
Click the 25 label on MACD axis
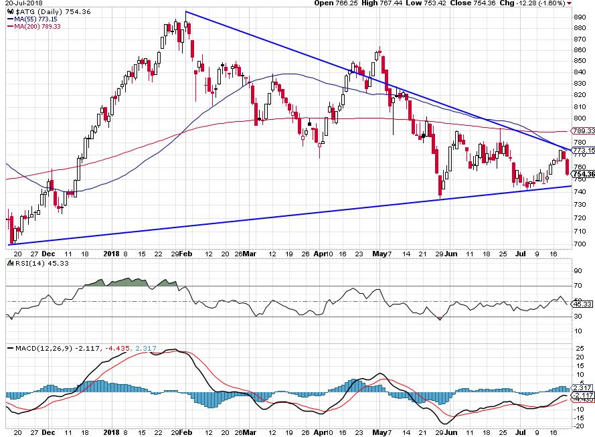pyautogui.click(x=580, y=348)
